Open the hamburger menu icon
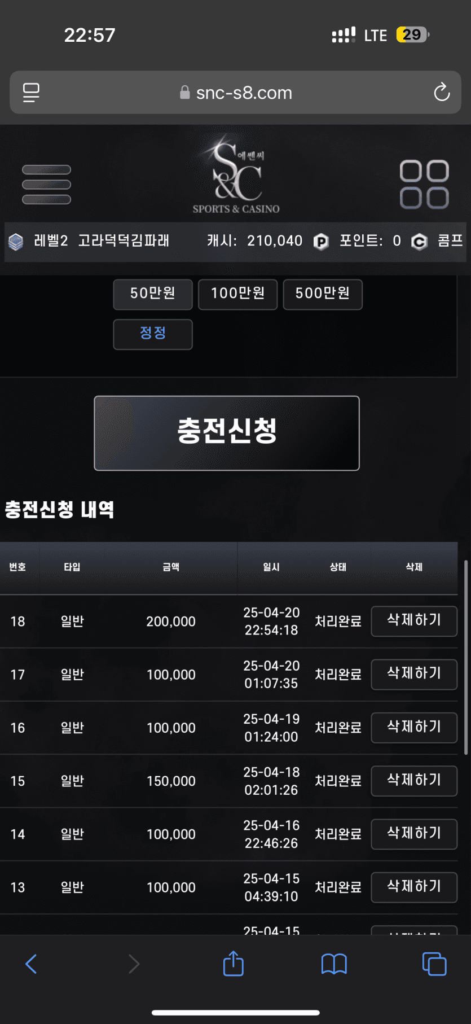471x1024 pixels. coord(46,185)
